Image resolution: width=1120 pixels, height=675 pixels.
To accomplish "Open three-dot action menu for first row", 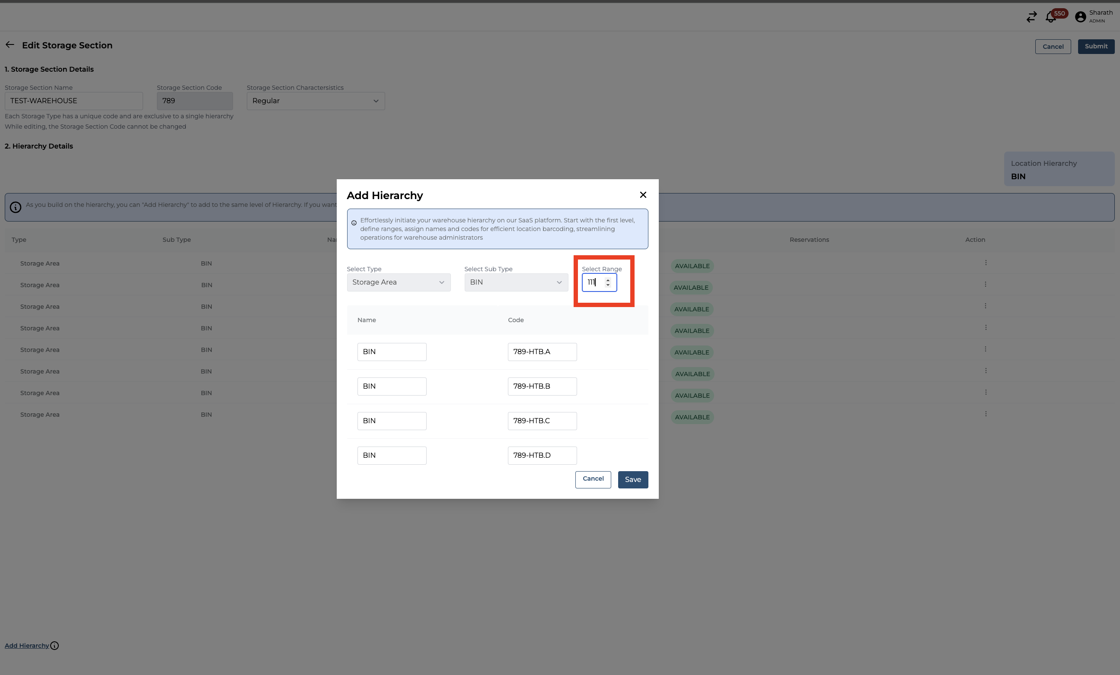I will (986, 263).
